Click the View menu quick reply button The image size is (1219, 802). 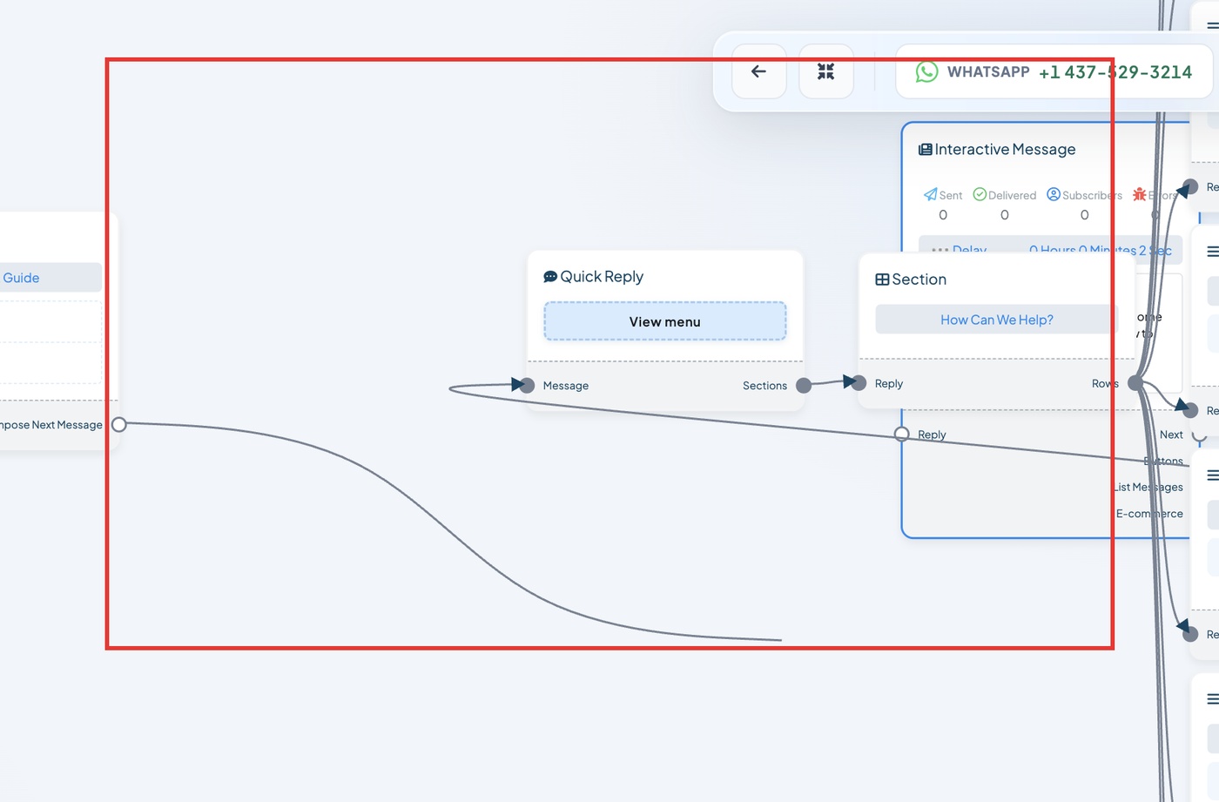point(665,321)
